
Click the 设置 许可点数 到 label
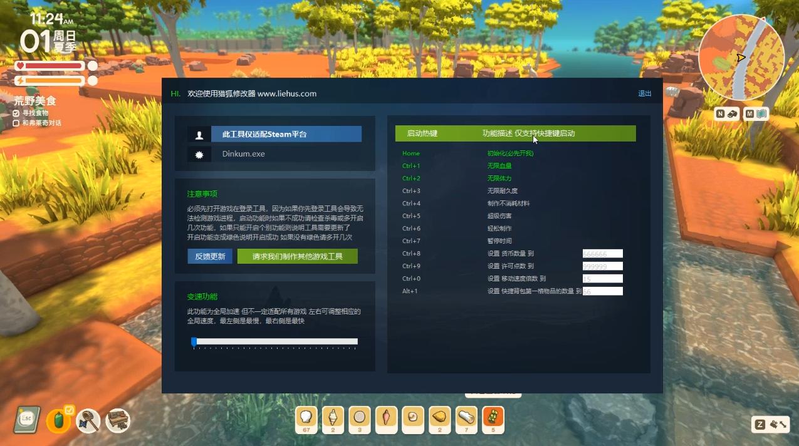pos(510,266)
